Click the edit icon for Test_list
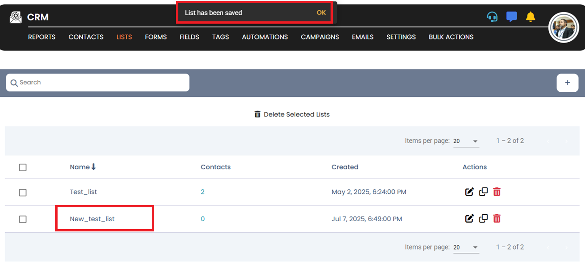This screenshot has height=262, width=585. [x=469, y=192]
